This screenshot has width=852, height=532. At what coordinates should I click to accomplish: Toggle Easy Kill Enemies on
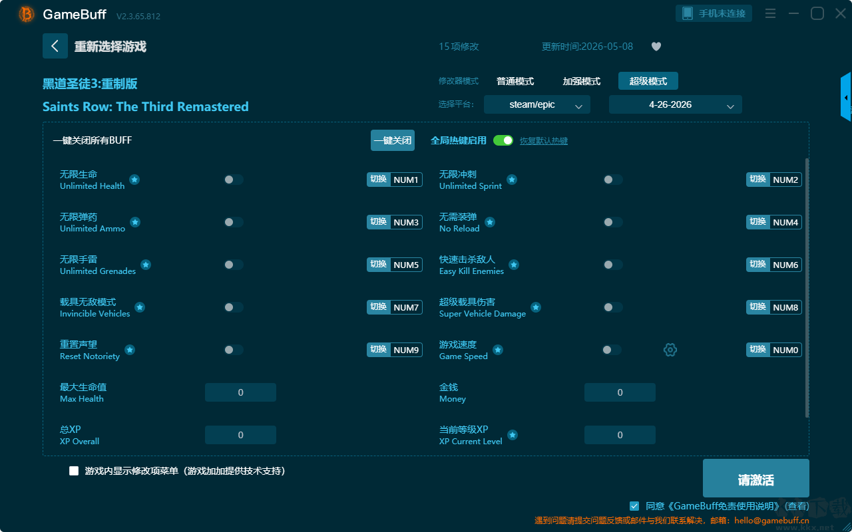click(613, 265)
